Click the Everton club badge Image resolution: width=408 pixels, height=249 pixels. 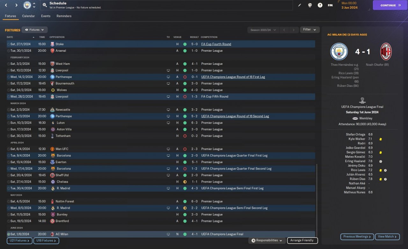52,162
